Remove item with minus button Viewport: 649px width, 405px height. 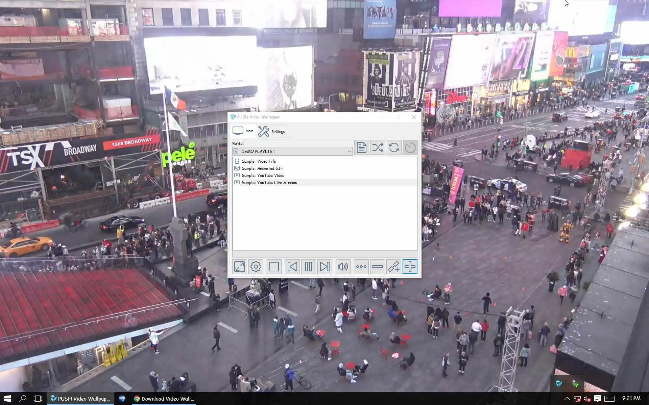point(377,267)
